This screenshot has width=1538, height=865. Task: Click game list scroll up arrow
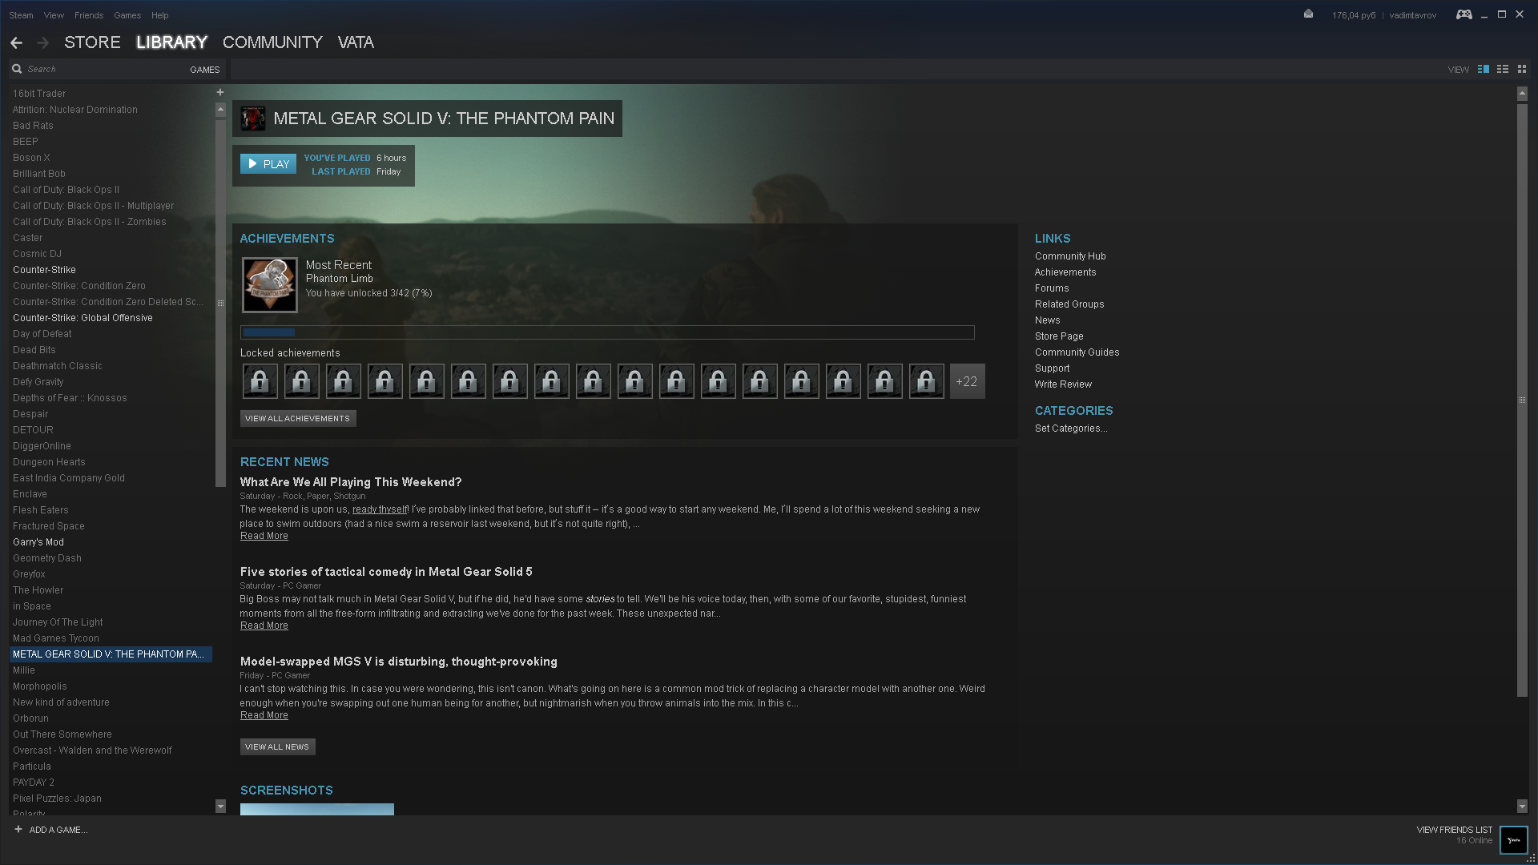coord(220,110)
